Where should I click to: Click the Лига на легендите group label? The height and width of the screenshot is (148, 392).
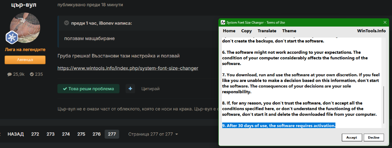pos(25,50)
